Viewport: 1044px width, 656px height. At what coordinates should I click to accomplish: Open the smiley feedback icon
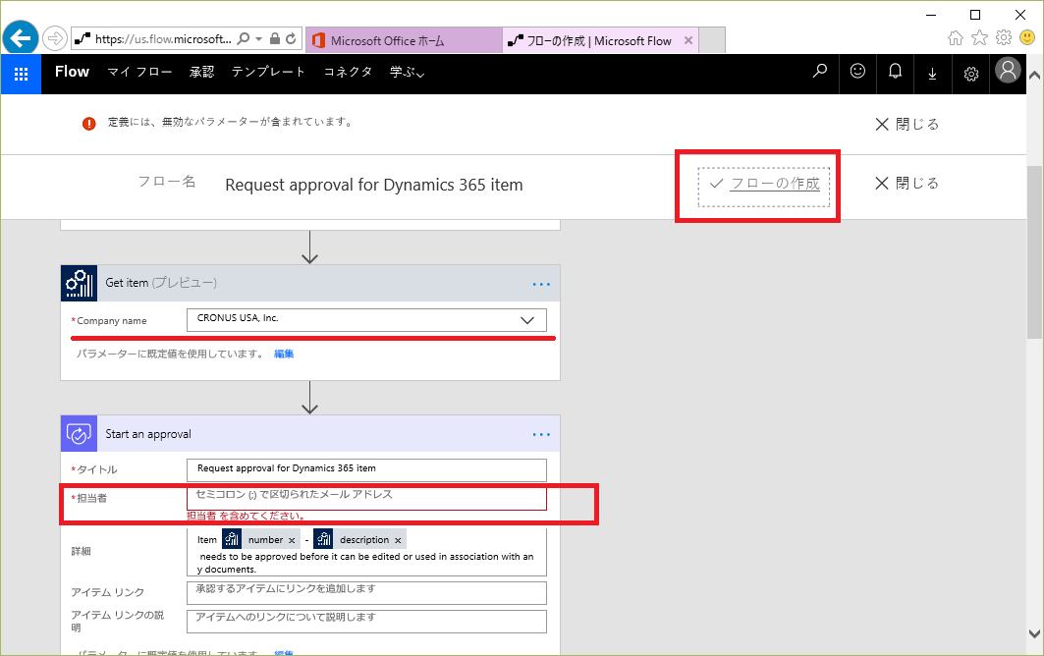tap(858, 72)
